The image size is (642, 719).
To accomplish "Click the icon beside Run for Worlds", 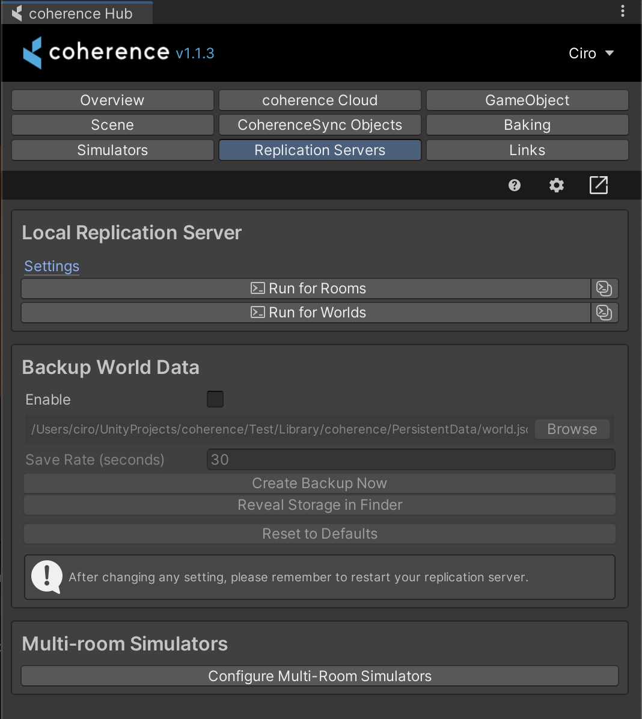I will coord(604,313).
